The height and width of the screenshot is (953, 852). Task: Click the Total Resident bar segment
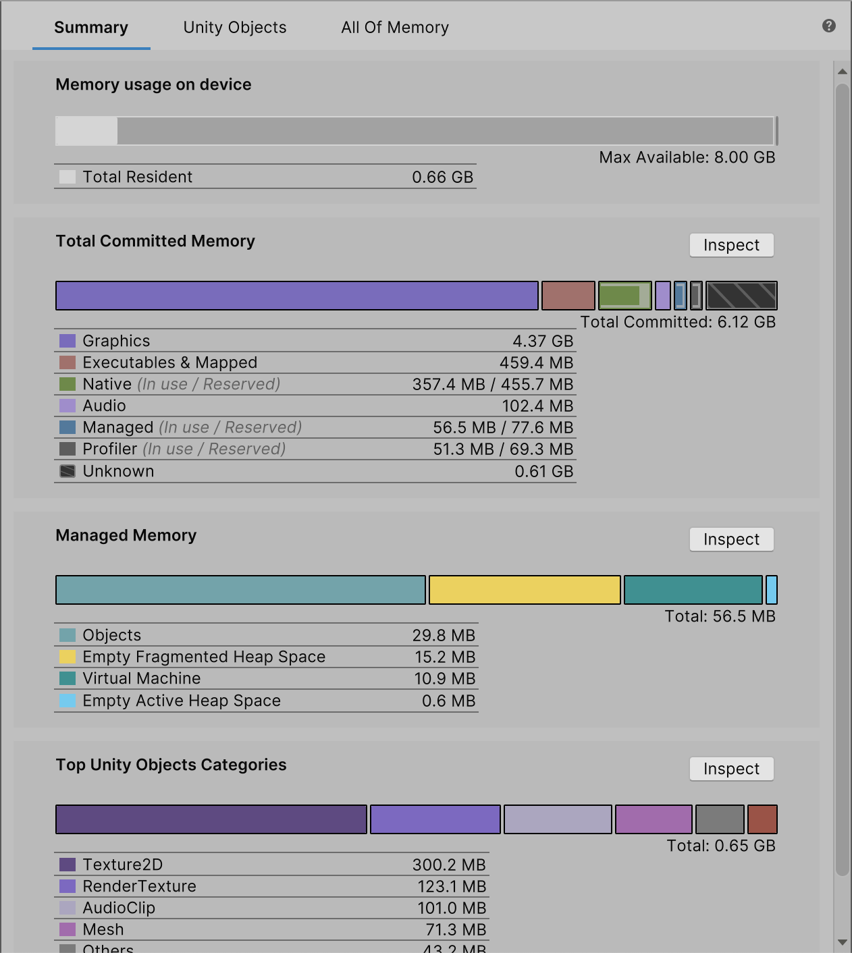[x=85, y=131]
